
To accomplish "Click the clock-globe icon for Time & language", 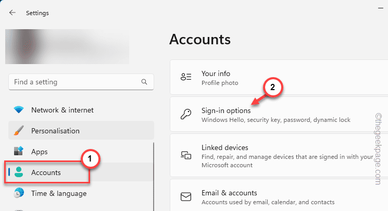I will [x=19, y=193].
